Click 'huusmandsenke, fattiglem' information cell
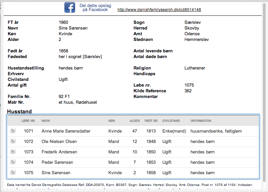Screen dimensions: 268x192 [x=216, y=131]
